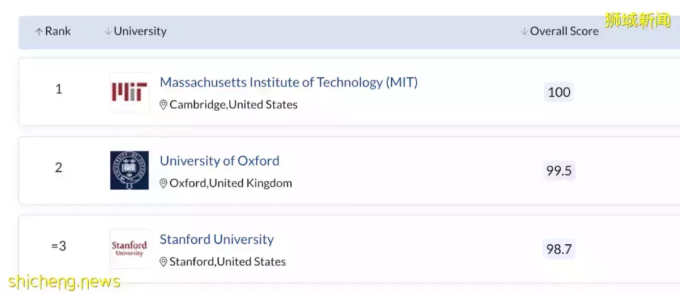Click the 100 overall score badge

click(559, 93)
